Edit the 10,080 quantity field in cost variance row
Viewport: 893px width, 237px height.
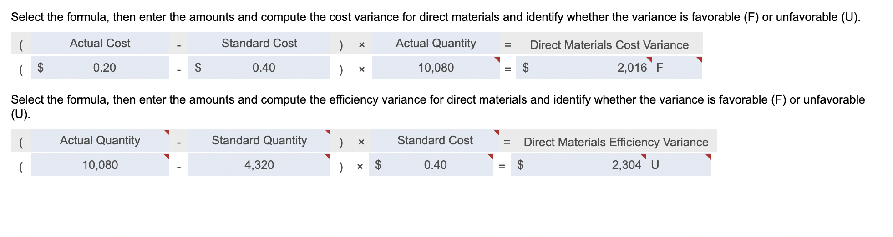(x=436, y=68)
